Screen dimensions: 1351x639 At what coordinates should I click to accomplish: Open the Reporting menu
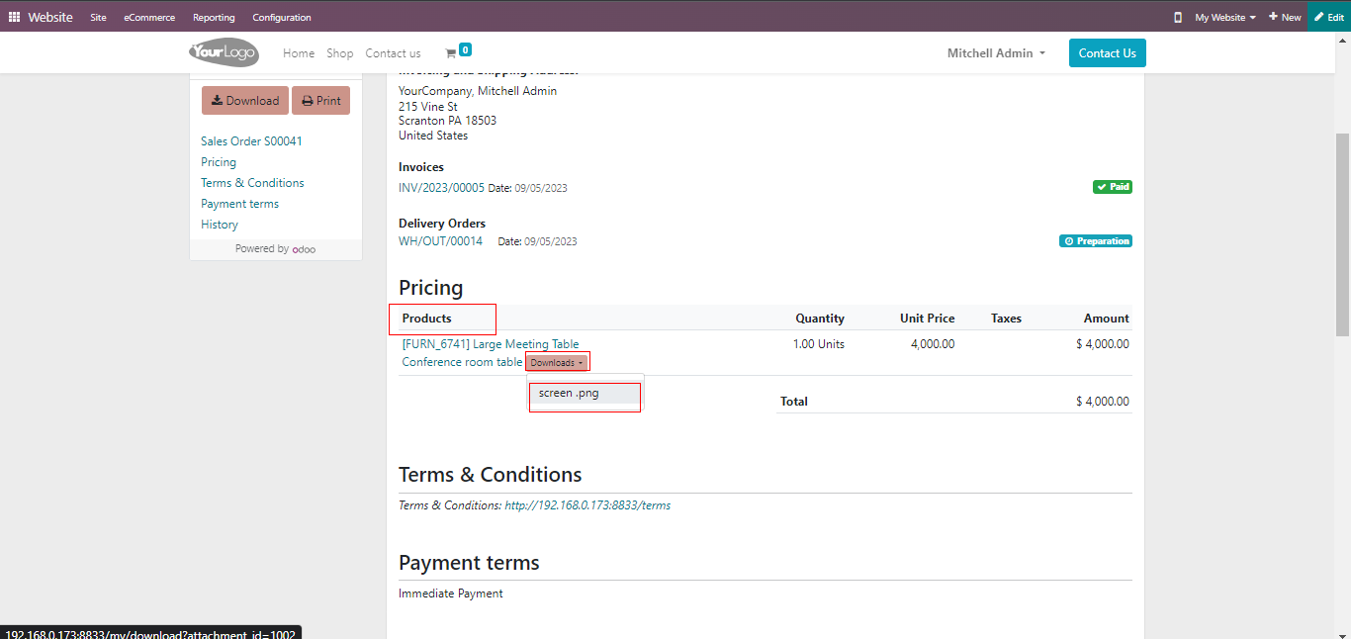[x=214, y=17]
